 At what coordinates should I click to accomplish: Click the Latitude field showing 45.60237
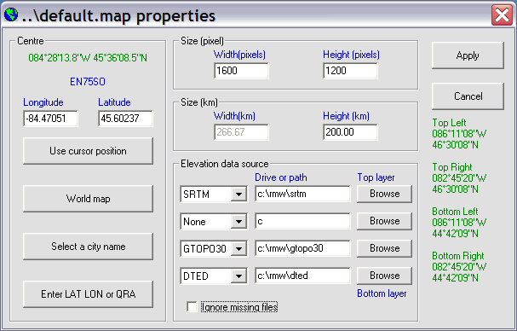tap(125, 119)
